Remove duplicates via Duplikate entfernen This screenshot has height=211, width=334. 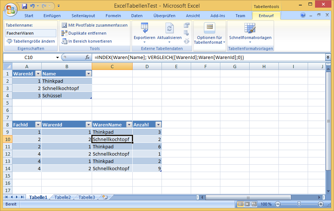pyautogui.click(x=84, y=33)
